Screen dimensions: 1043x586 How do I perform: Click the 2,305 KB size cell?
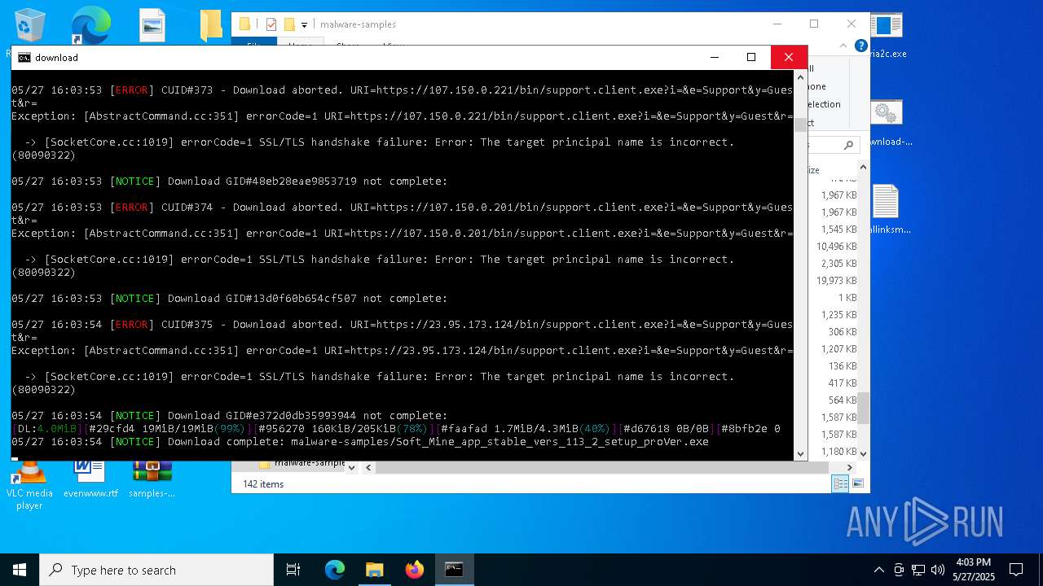pos(838,264)
